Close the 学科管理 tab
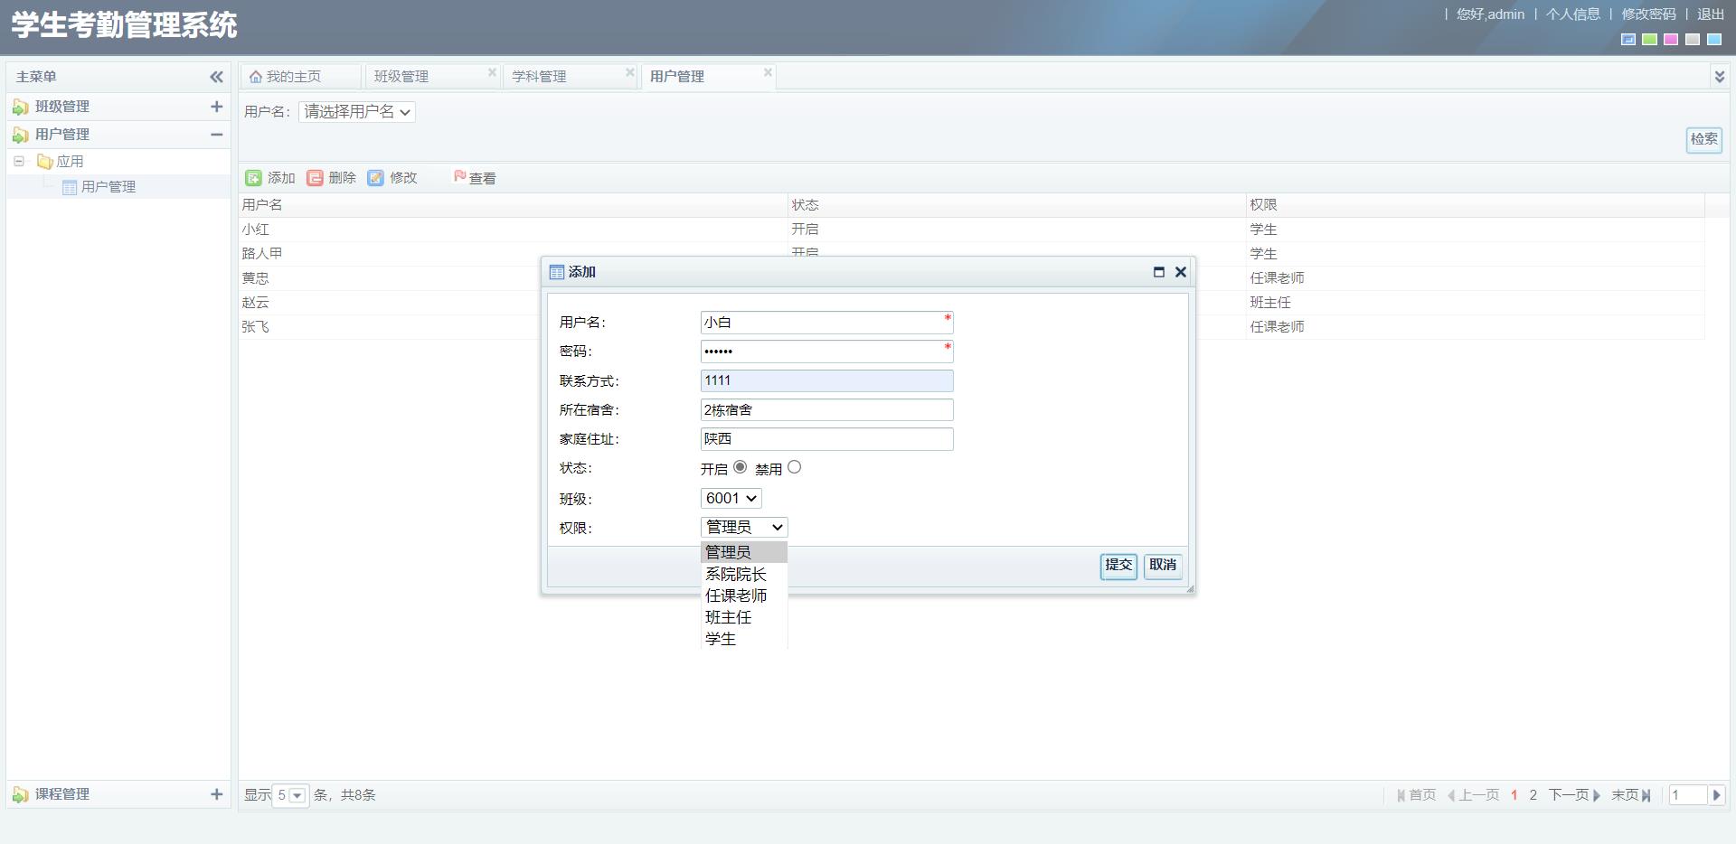Image resolution: width=1736 pixels, height=844 pixels. 630,72
